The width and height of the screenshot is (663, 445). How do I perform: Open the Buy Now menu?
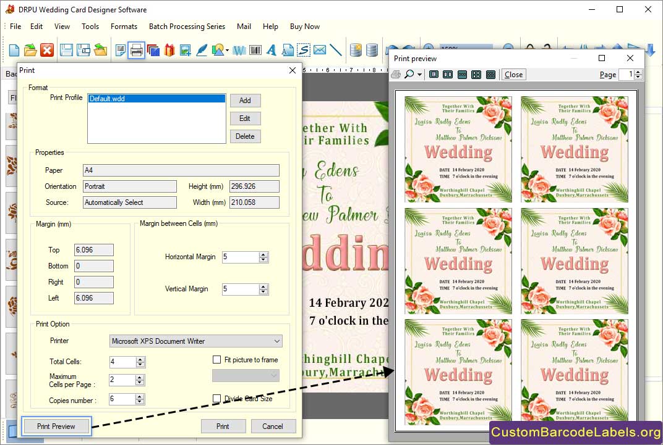[x=305, y=26]
